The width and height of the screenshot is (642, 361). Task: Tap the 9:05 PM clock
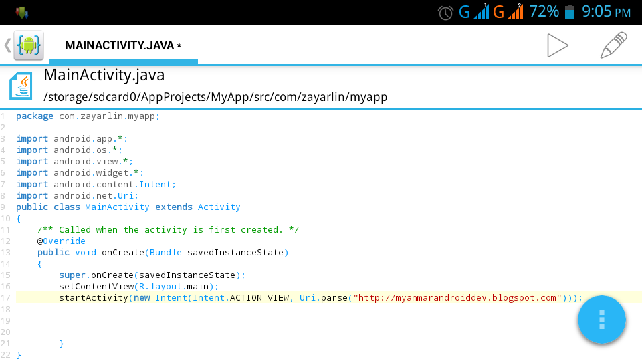pyautogui.click(x=607, y=12)
